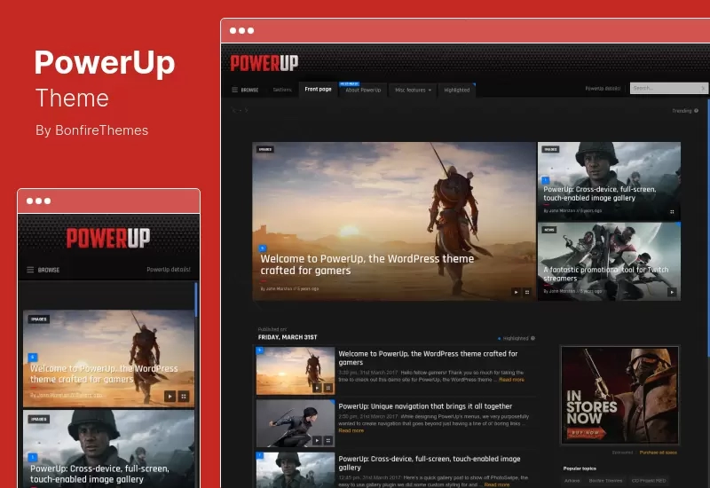Screen dimensions: 710x488
Task: Click blue comment badge on main featured slide
Action: coord(263,248)
